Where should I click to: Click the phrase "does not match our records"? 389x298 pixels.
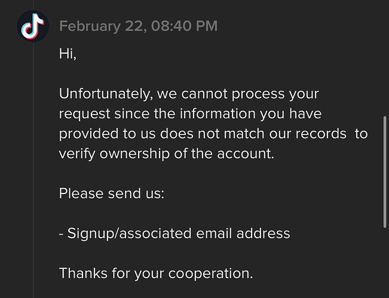point(253,134)
